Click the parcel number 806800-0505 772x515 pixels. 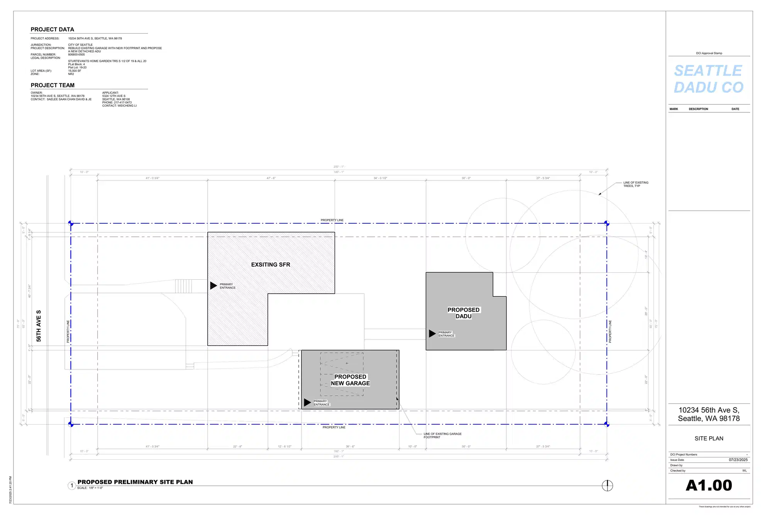(x=76, y=54)
